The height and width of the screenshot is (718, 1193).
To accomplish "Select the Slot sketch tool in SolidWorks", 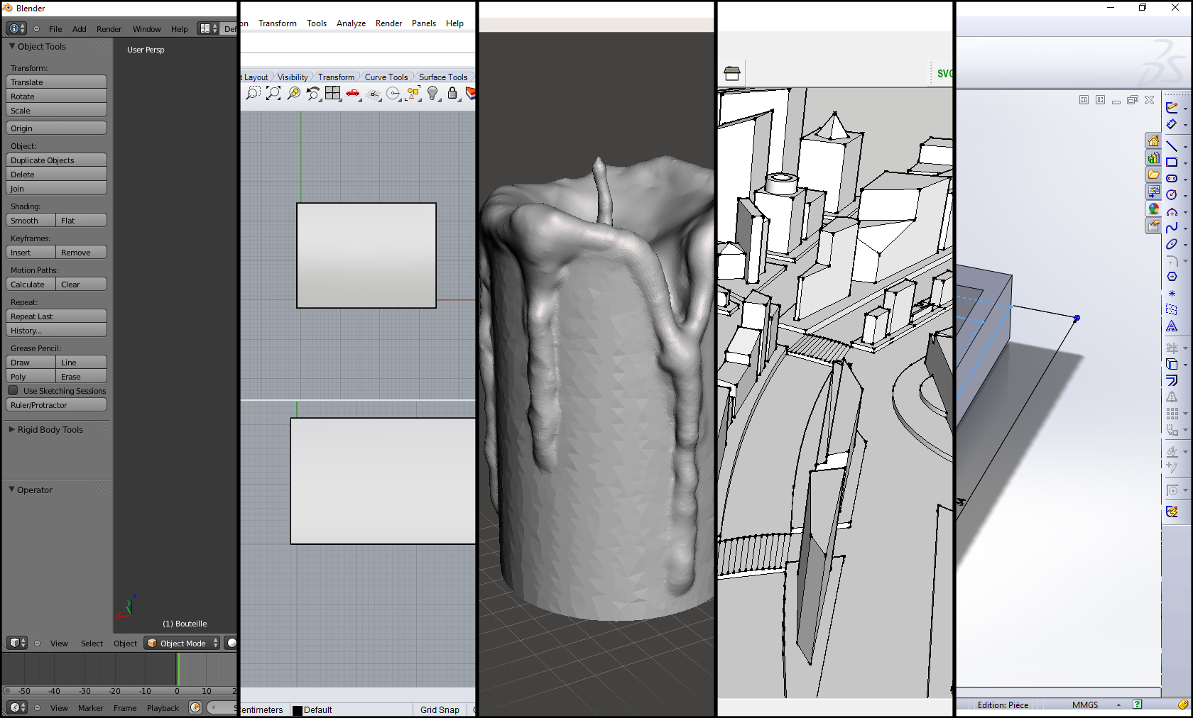I will tap(1172, 178).
